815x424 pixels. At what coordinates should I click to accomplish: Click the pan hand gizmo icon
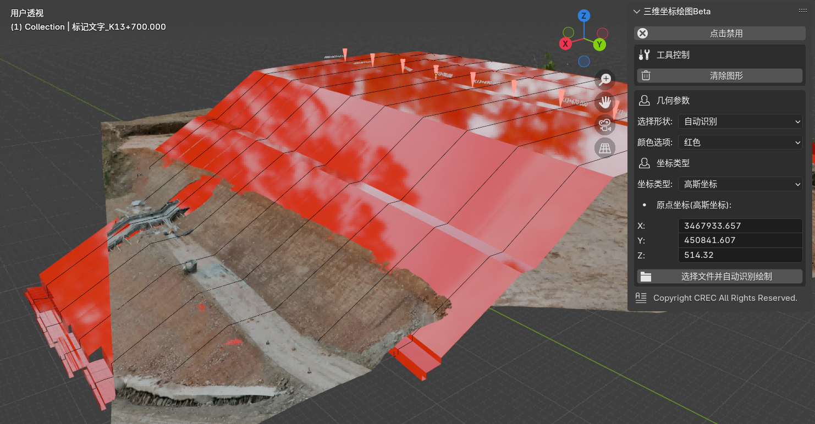[605, 102]
